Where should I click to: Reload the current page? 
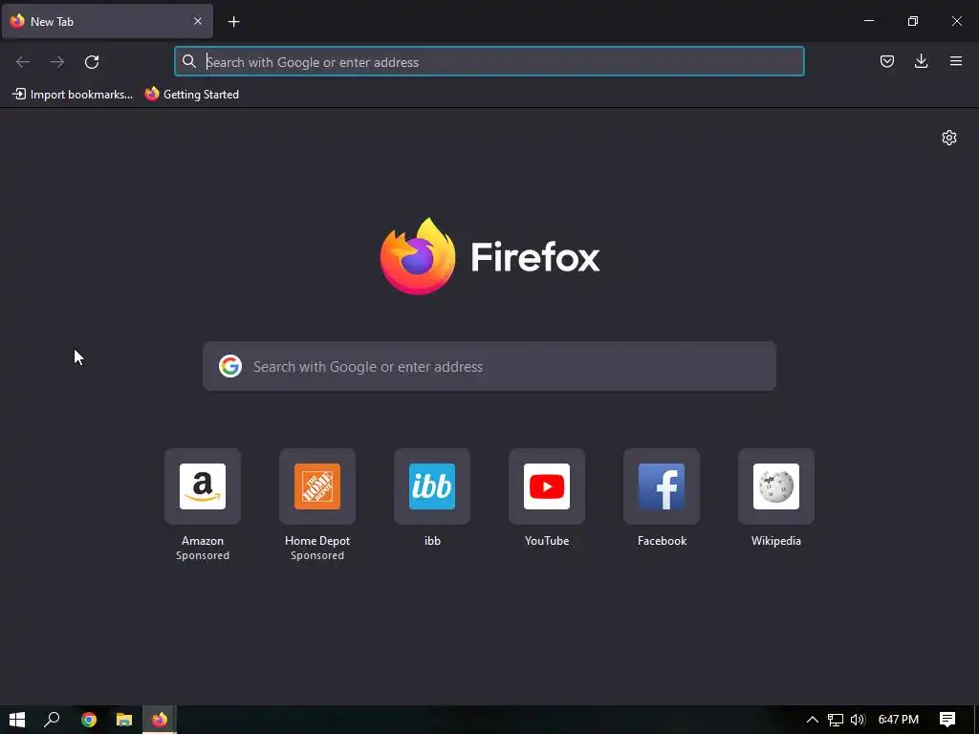(92, 62)
